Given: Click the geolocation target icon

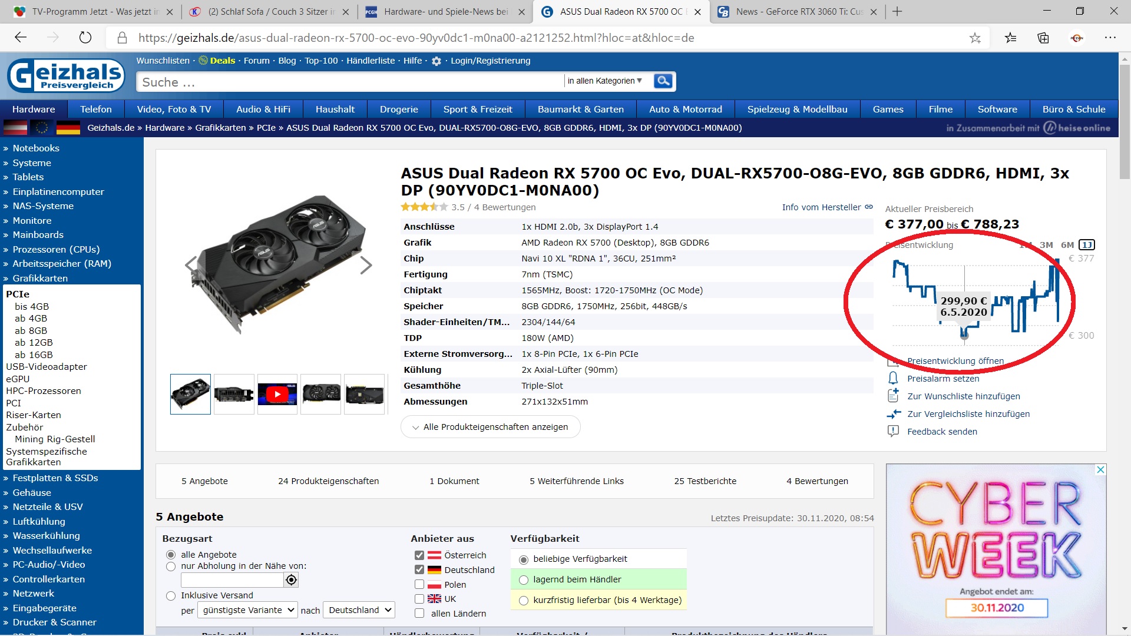Looking at the screenshot, I should pyautogui.click(x=291, y=580).
